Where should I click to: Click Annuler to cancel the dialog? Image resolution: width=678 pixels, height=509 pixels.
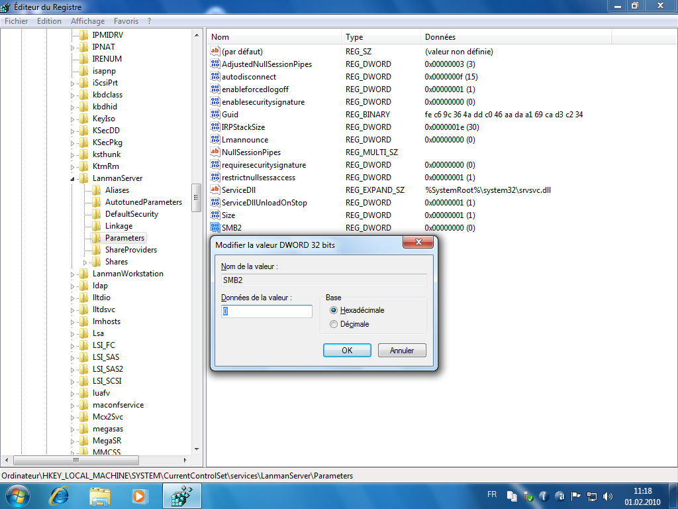point(402,351)
